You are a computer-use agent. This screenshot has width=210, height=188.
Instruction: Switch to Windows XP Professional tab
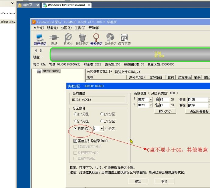pos(66,5)
